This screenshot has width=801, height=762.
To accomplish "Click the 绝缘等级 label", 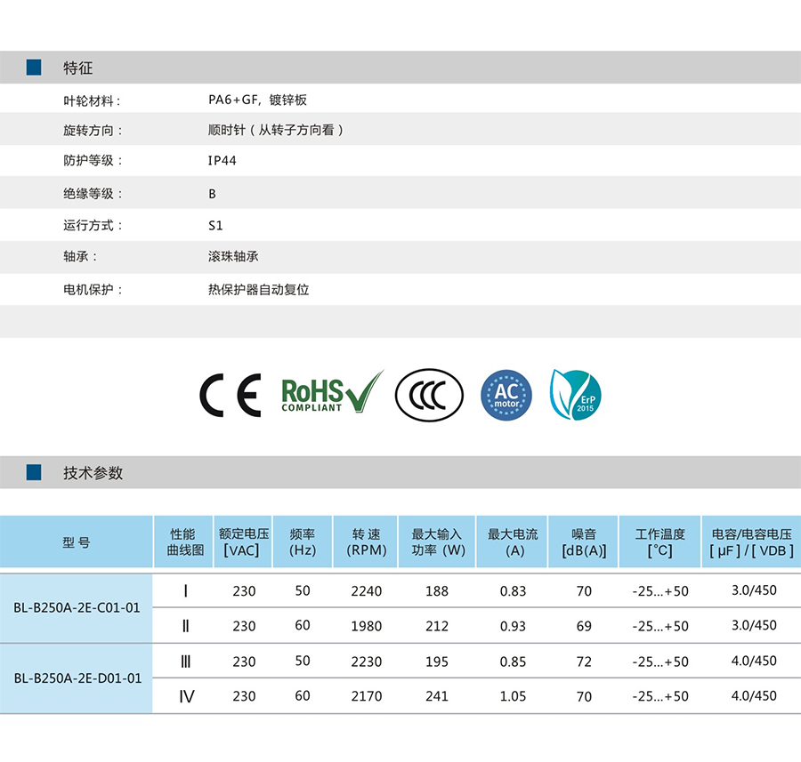I will click(x=93, y=194).
